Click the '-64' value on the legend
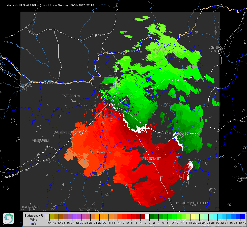Viewport: 247px width, 227px height. (x=49, y=223)
